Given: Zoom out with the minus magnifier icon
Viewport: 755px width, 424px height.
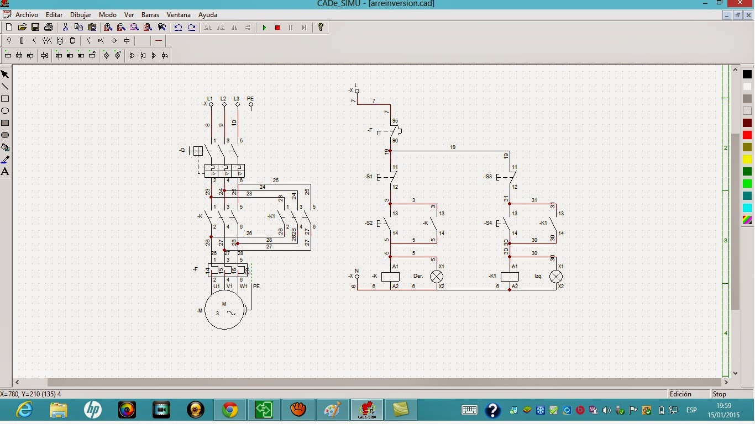Looking at the screenshot, I should (121, 27).
